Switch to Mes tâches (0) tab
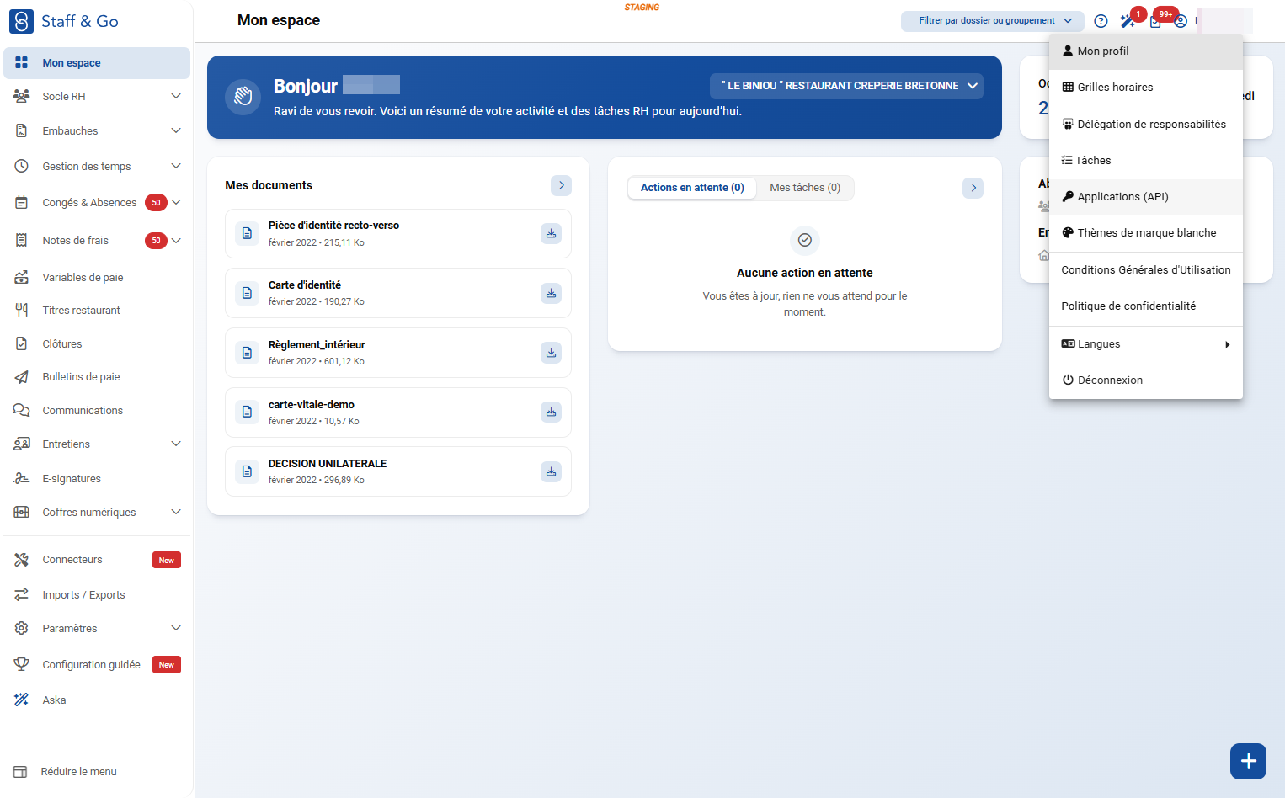Image resolution: width=1285 pixels, height=798 pixels. pyautogui.click(x=805, y=188)
